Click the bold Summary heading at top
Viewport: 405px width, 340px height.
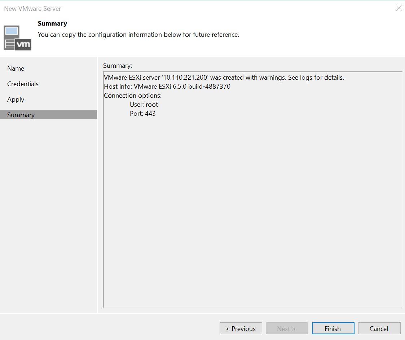click(52, 23)
